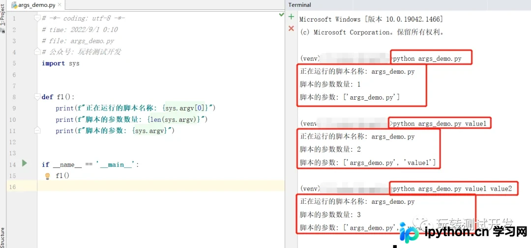Click the if __name__ == '__main__' line
This screenshot has width=531, height=248.
tap(90, 165)
